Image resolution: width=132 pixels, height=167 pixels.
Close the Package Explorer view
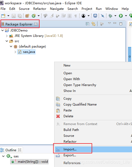click(x=36, y=24)
